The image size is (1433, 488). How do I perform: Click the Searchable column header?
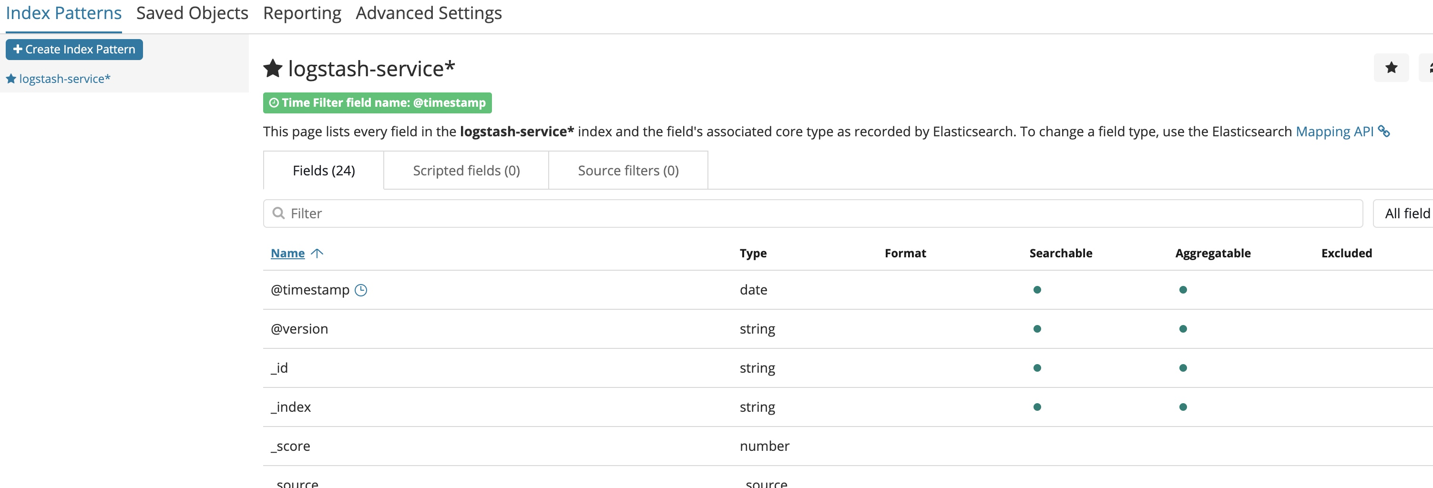(1060, 254)
